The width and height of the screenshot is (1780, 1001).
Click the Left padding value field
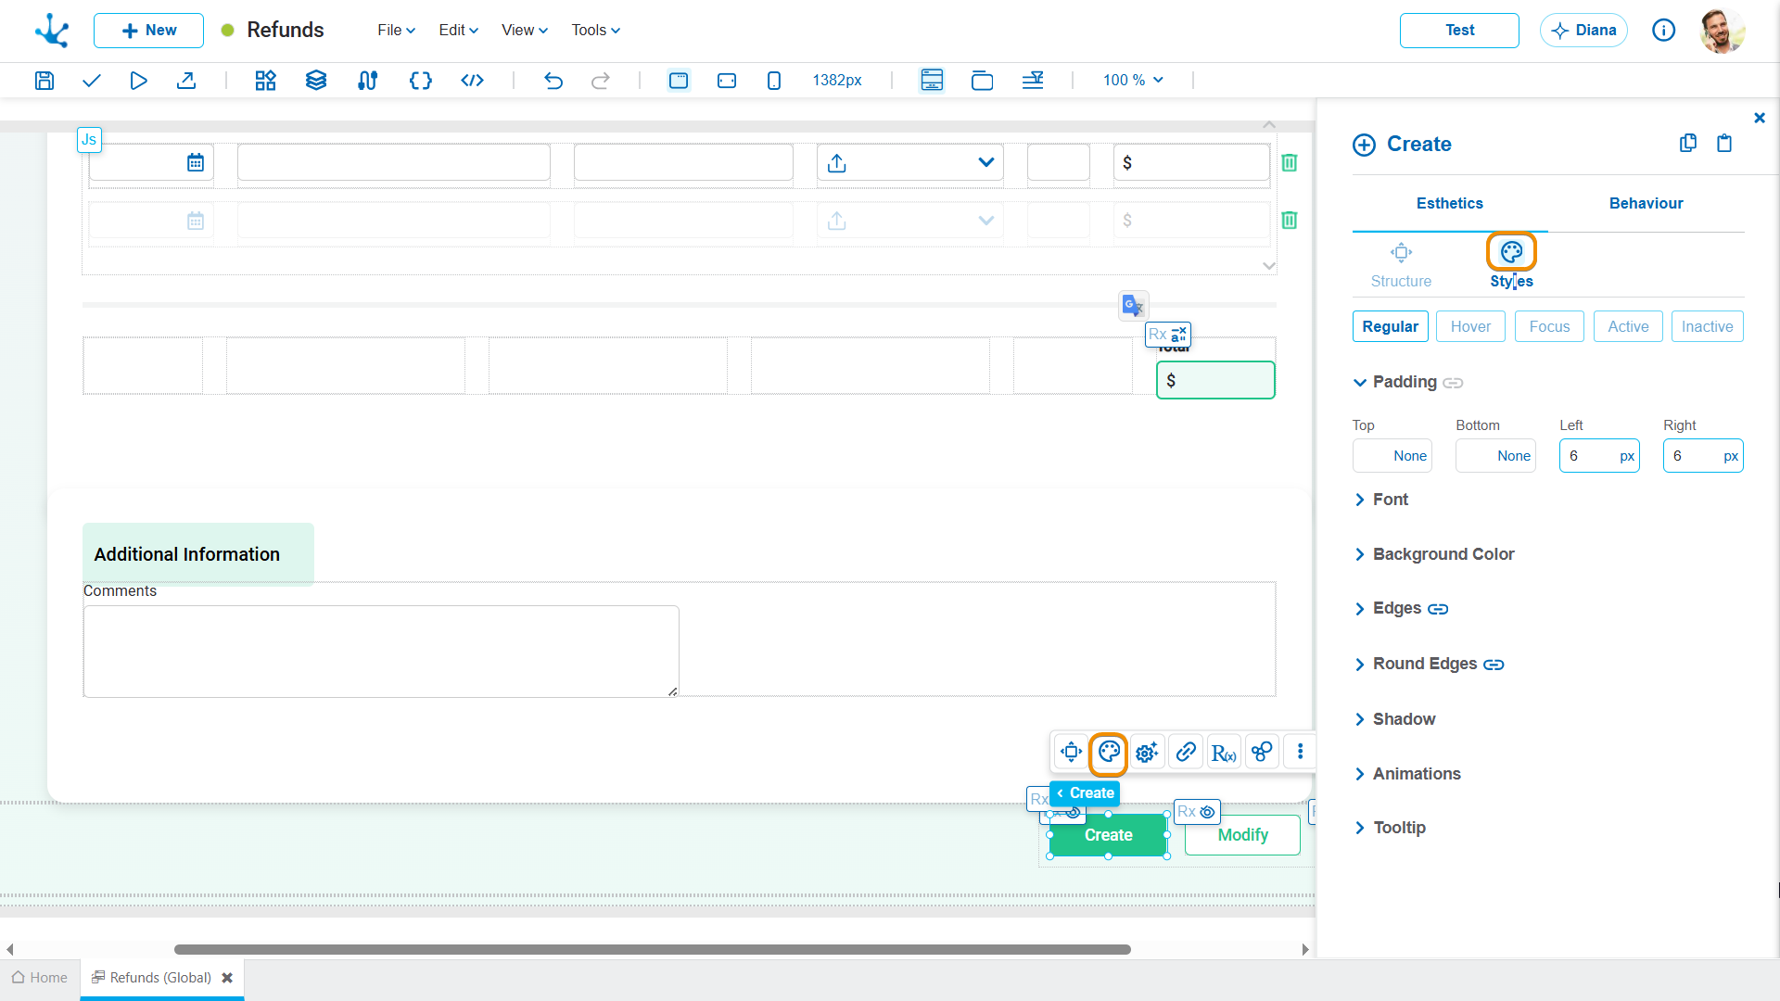pyautogui.click(x=1599, y=456)
